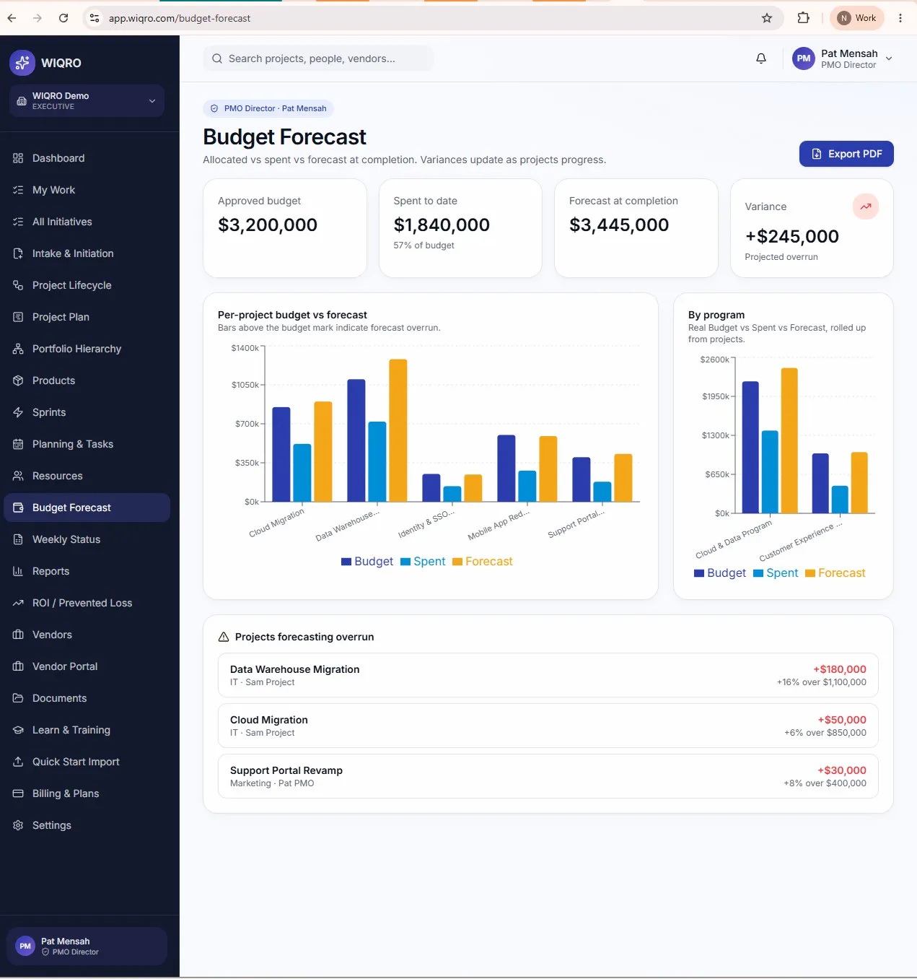The image size is (917, 979).
Task: Click the Budget legend swatch in per-project chart
Action: (x=346, y=562)
